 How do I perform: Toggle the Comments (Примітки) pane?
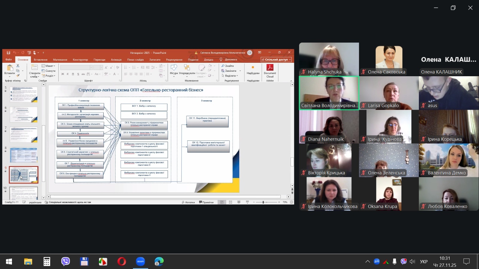206,202
